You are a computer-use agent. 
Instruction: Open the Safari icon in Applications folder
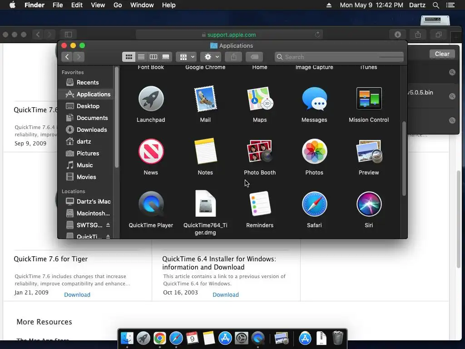[x=314, y=204]
